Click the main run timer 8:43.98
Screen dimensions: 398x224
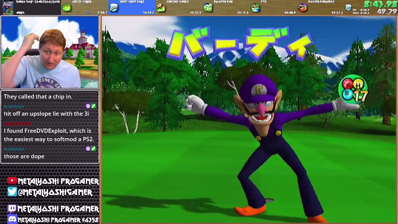380,4
